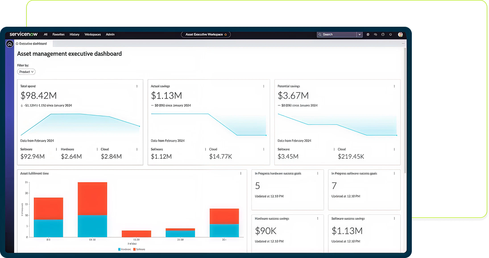Open the Favorites menu in navigation
Screen dimensions: 489x258
pyautogui.click(x=58, y=34)
